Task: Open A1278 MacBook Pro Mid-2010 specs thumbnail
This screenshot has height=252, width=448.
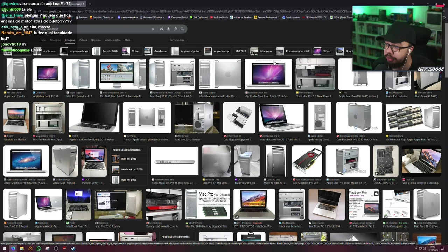Action: tap(364, 204)
